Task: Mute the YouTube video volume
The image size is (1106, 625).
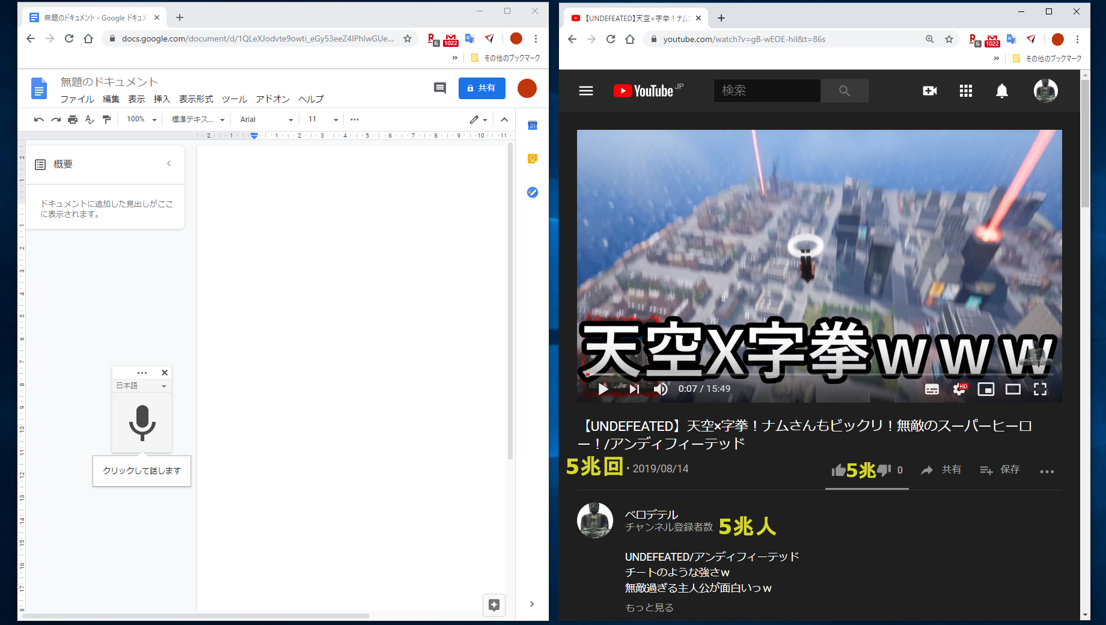Action: 661,389
